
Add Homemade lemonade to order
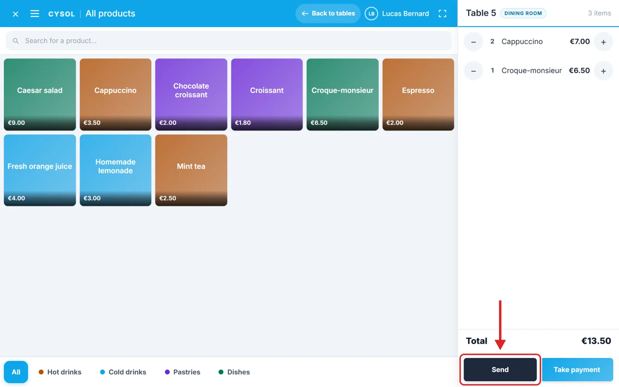coord(115,170)
